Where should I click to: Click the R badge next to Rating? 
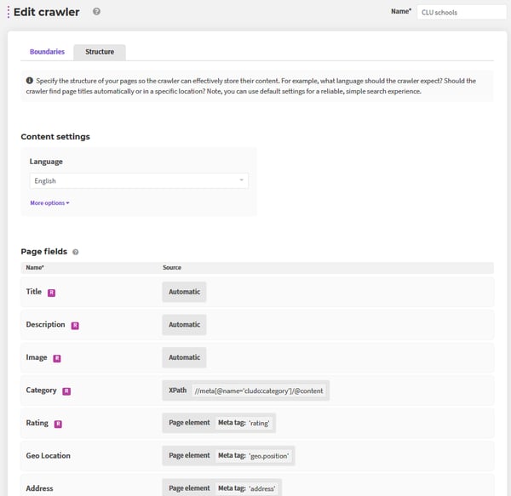coord(58,424)
